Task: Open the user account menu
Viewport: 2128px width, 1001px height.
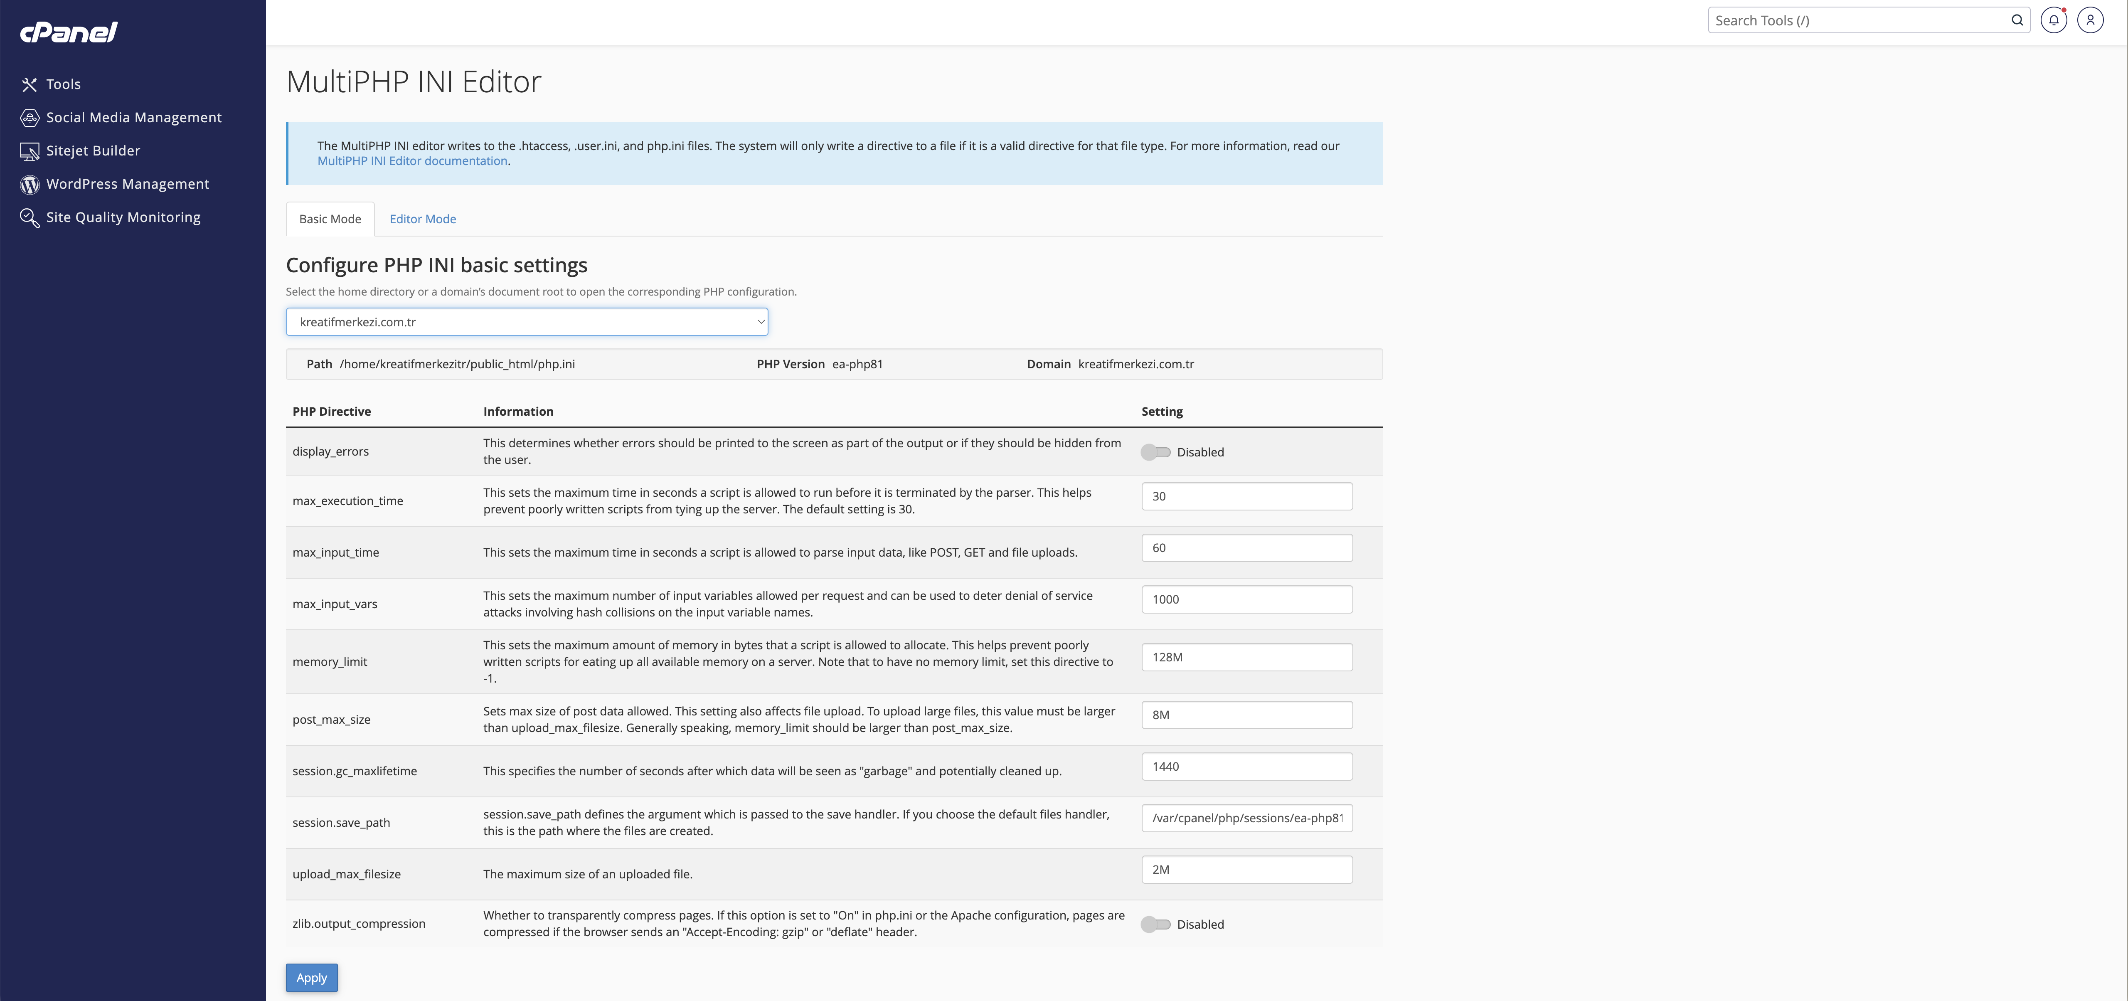Action: (2090, 21)
